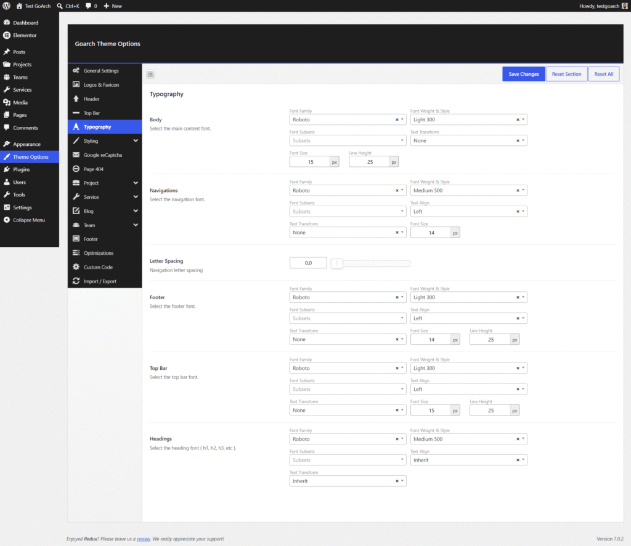631x546 pixels.
Task: Open the Projects folder icon
Action: pos(7,65)
